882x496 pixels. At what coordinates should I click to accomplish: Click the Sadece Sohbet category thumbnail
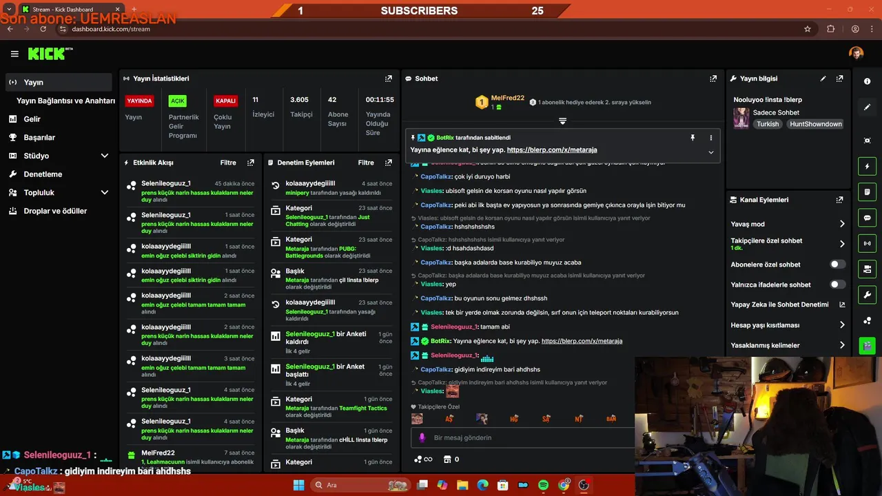[741, 118]
